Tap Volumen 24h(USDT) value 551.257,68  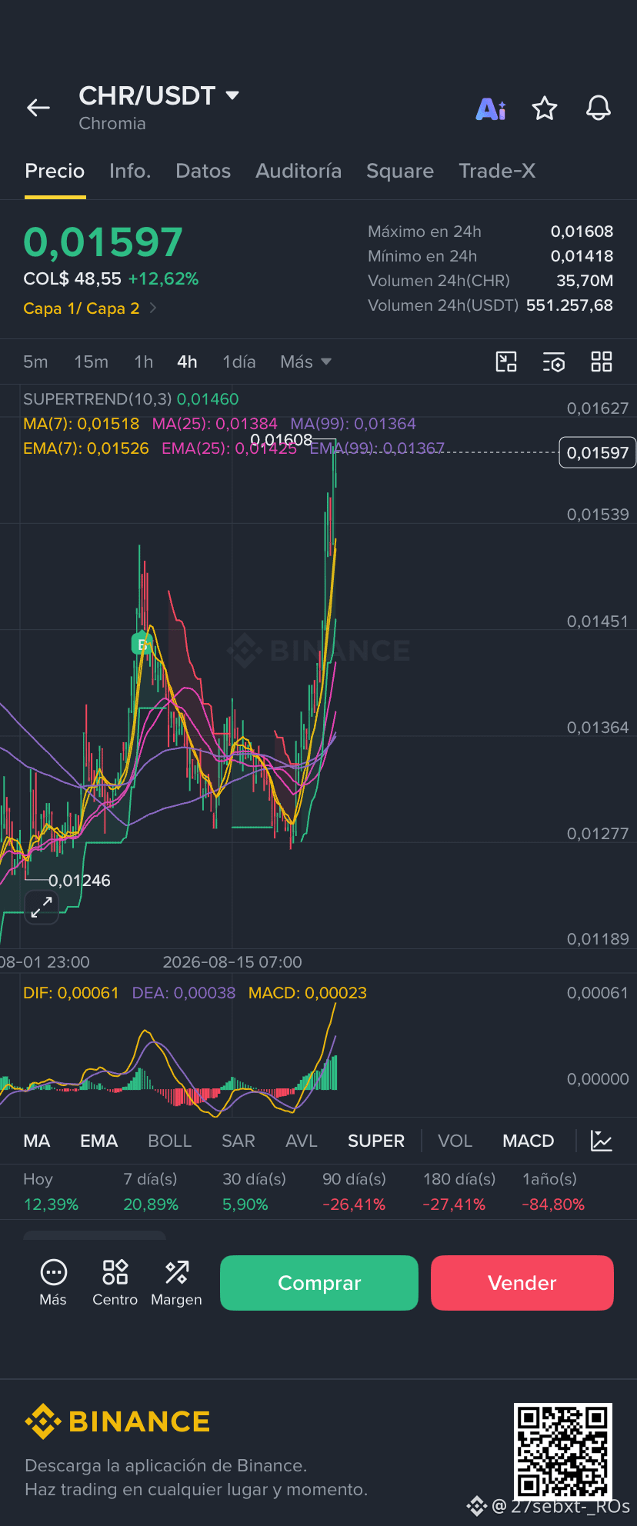tap(570, 305)
